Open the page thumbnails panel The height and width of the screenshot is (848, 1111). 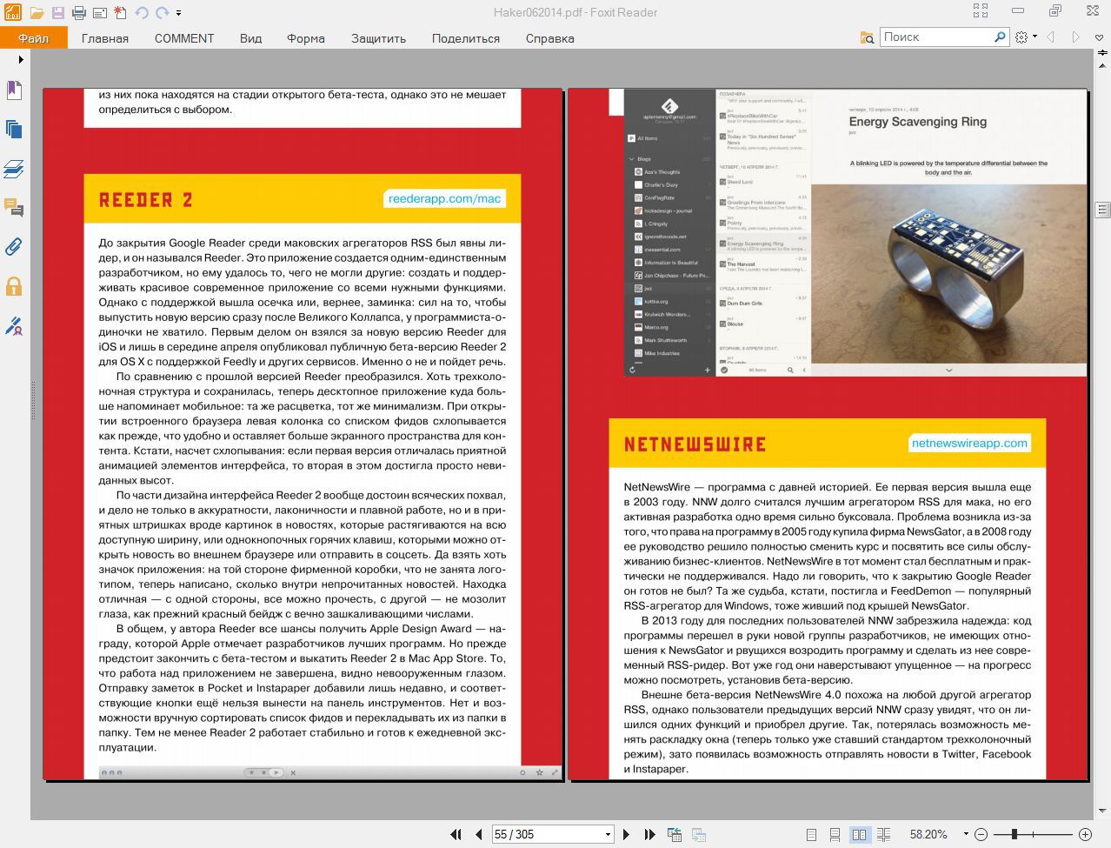click(14, 130)
